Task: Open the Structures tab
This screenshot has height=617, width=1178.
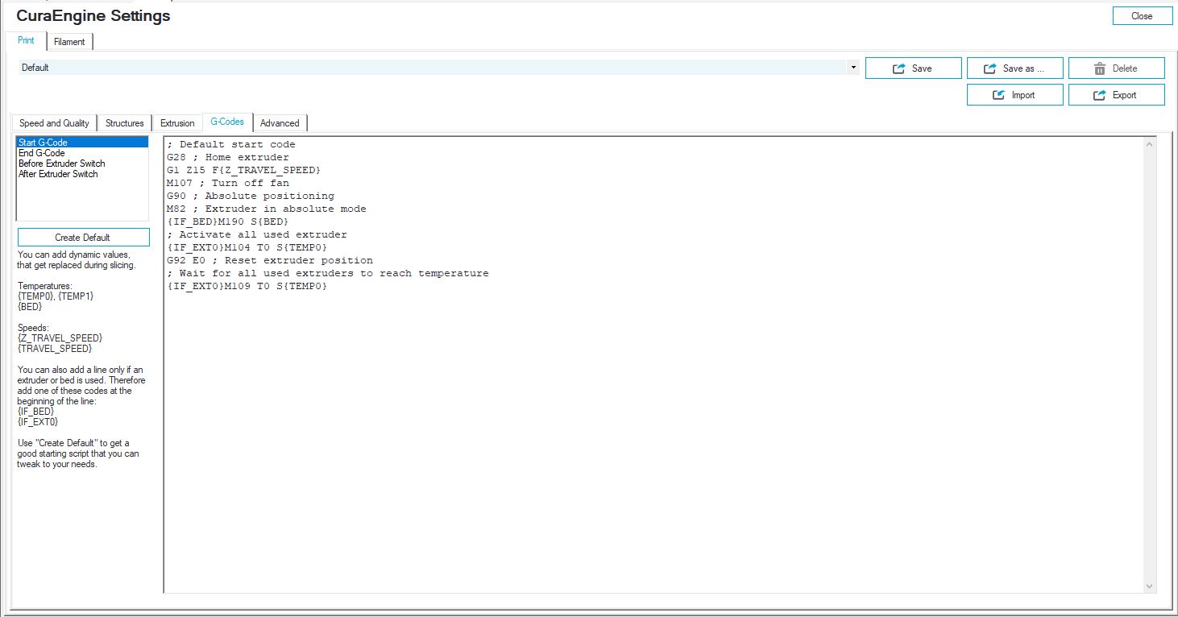Action: pos(124,123)
